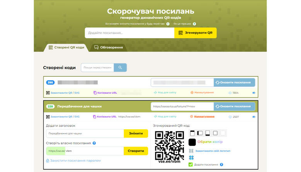301x172 pixels.
Task: Click the generated QR code image
Action: tap(170, 145)
